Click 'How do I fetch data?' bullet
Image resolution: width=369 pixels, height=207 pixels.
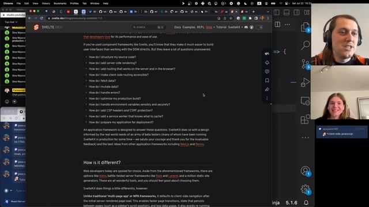tap(103, 80)
